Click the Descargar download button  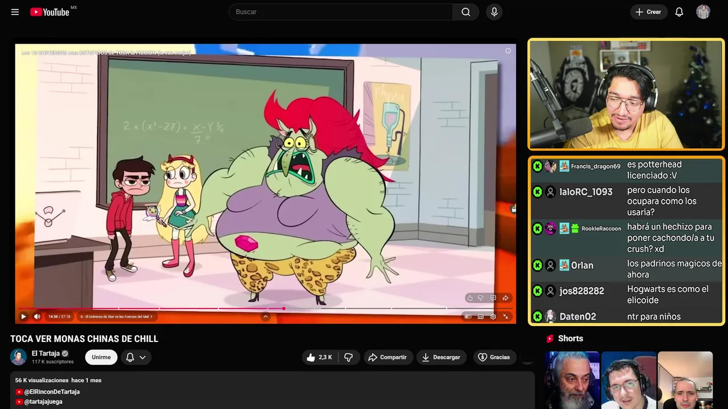pos(441,357)
